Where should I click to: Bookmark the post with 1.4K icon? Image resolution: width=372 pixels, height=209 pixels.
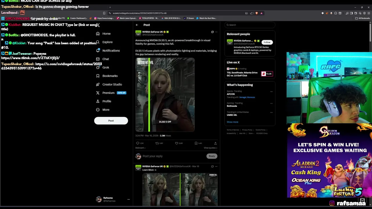(196, 143)
